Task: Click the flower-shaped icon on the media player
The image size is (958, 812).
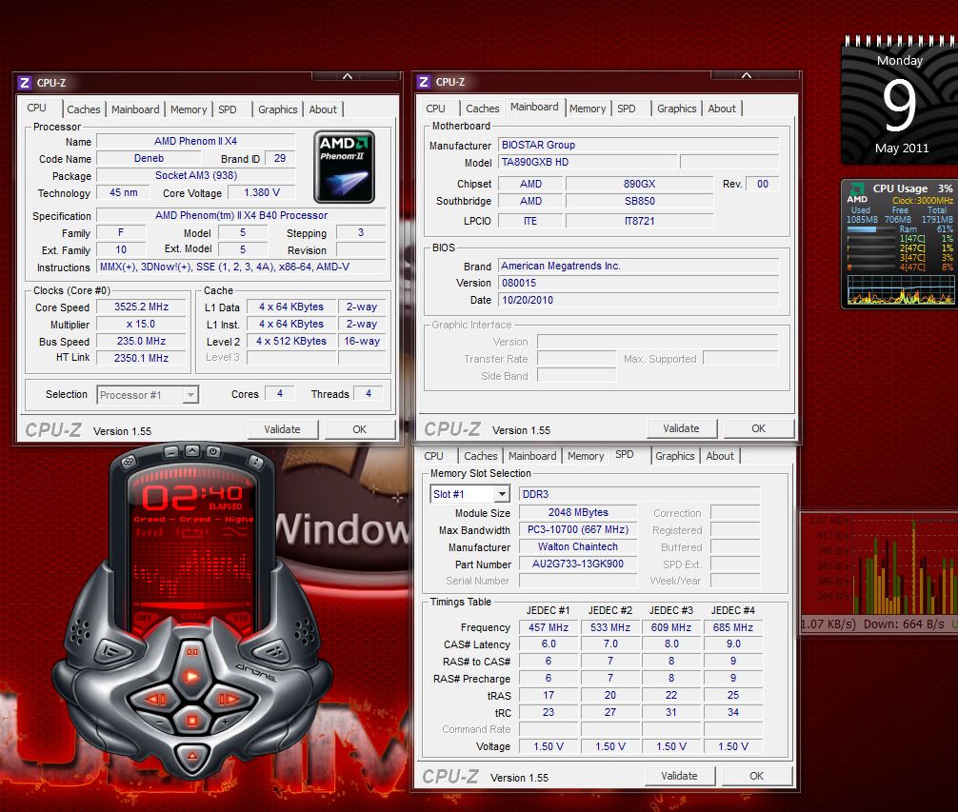Action: pos(129,463)
